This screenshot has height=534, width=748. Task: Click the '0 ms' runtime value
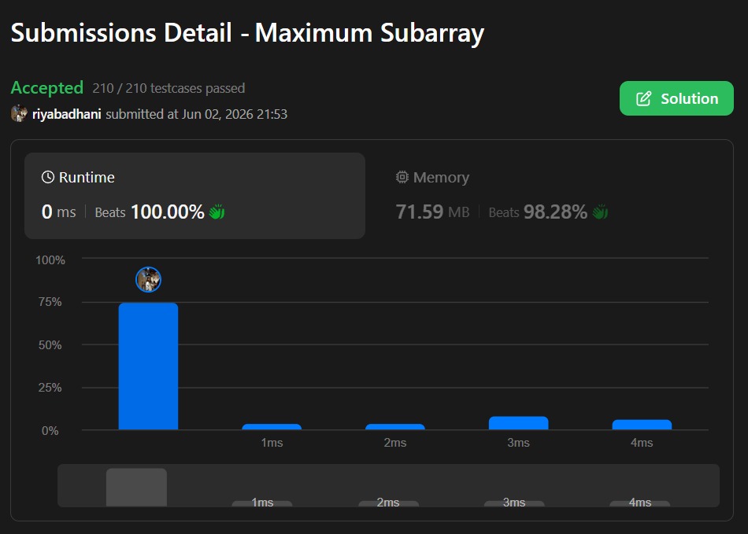59,212
